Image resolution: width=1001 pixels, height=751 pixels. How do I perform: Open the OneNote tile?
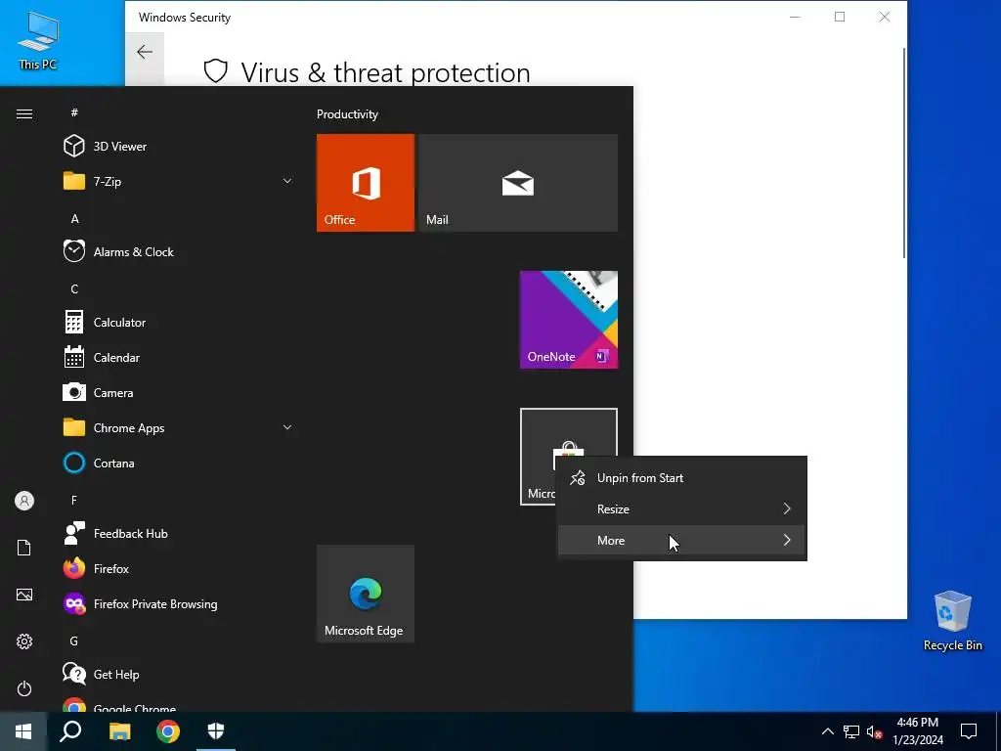[x=569, y=320]
